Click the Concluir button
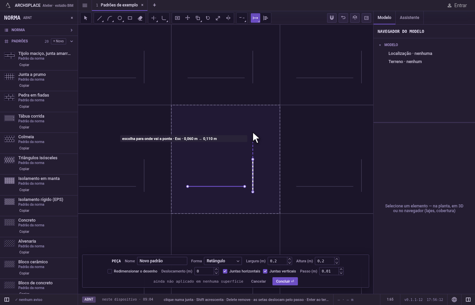This screenshot has height=305, width=475. point(285,281)
